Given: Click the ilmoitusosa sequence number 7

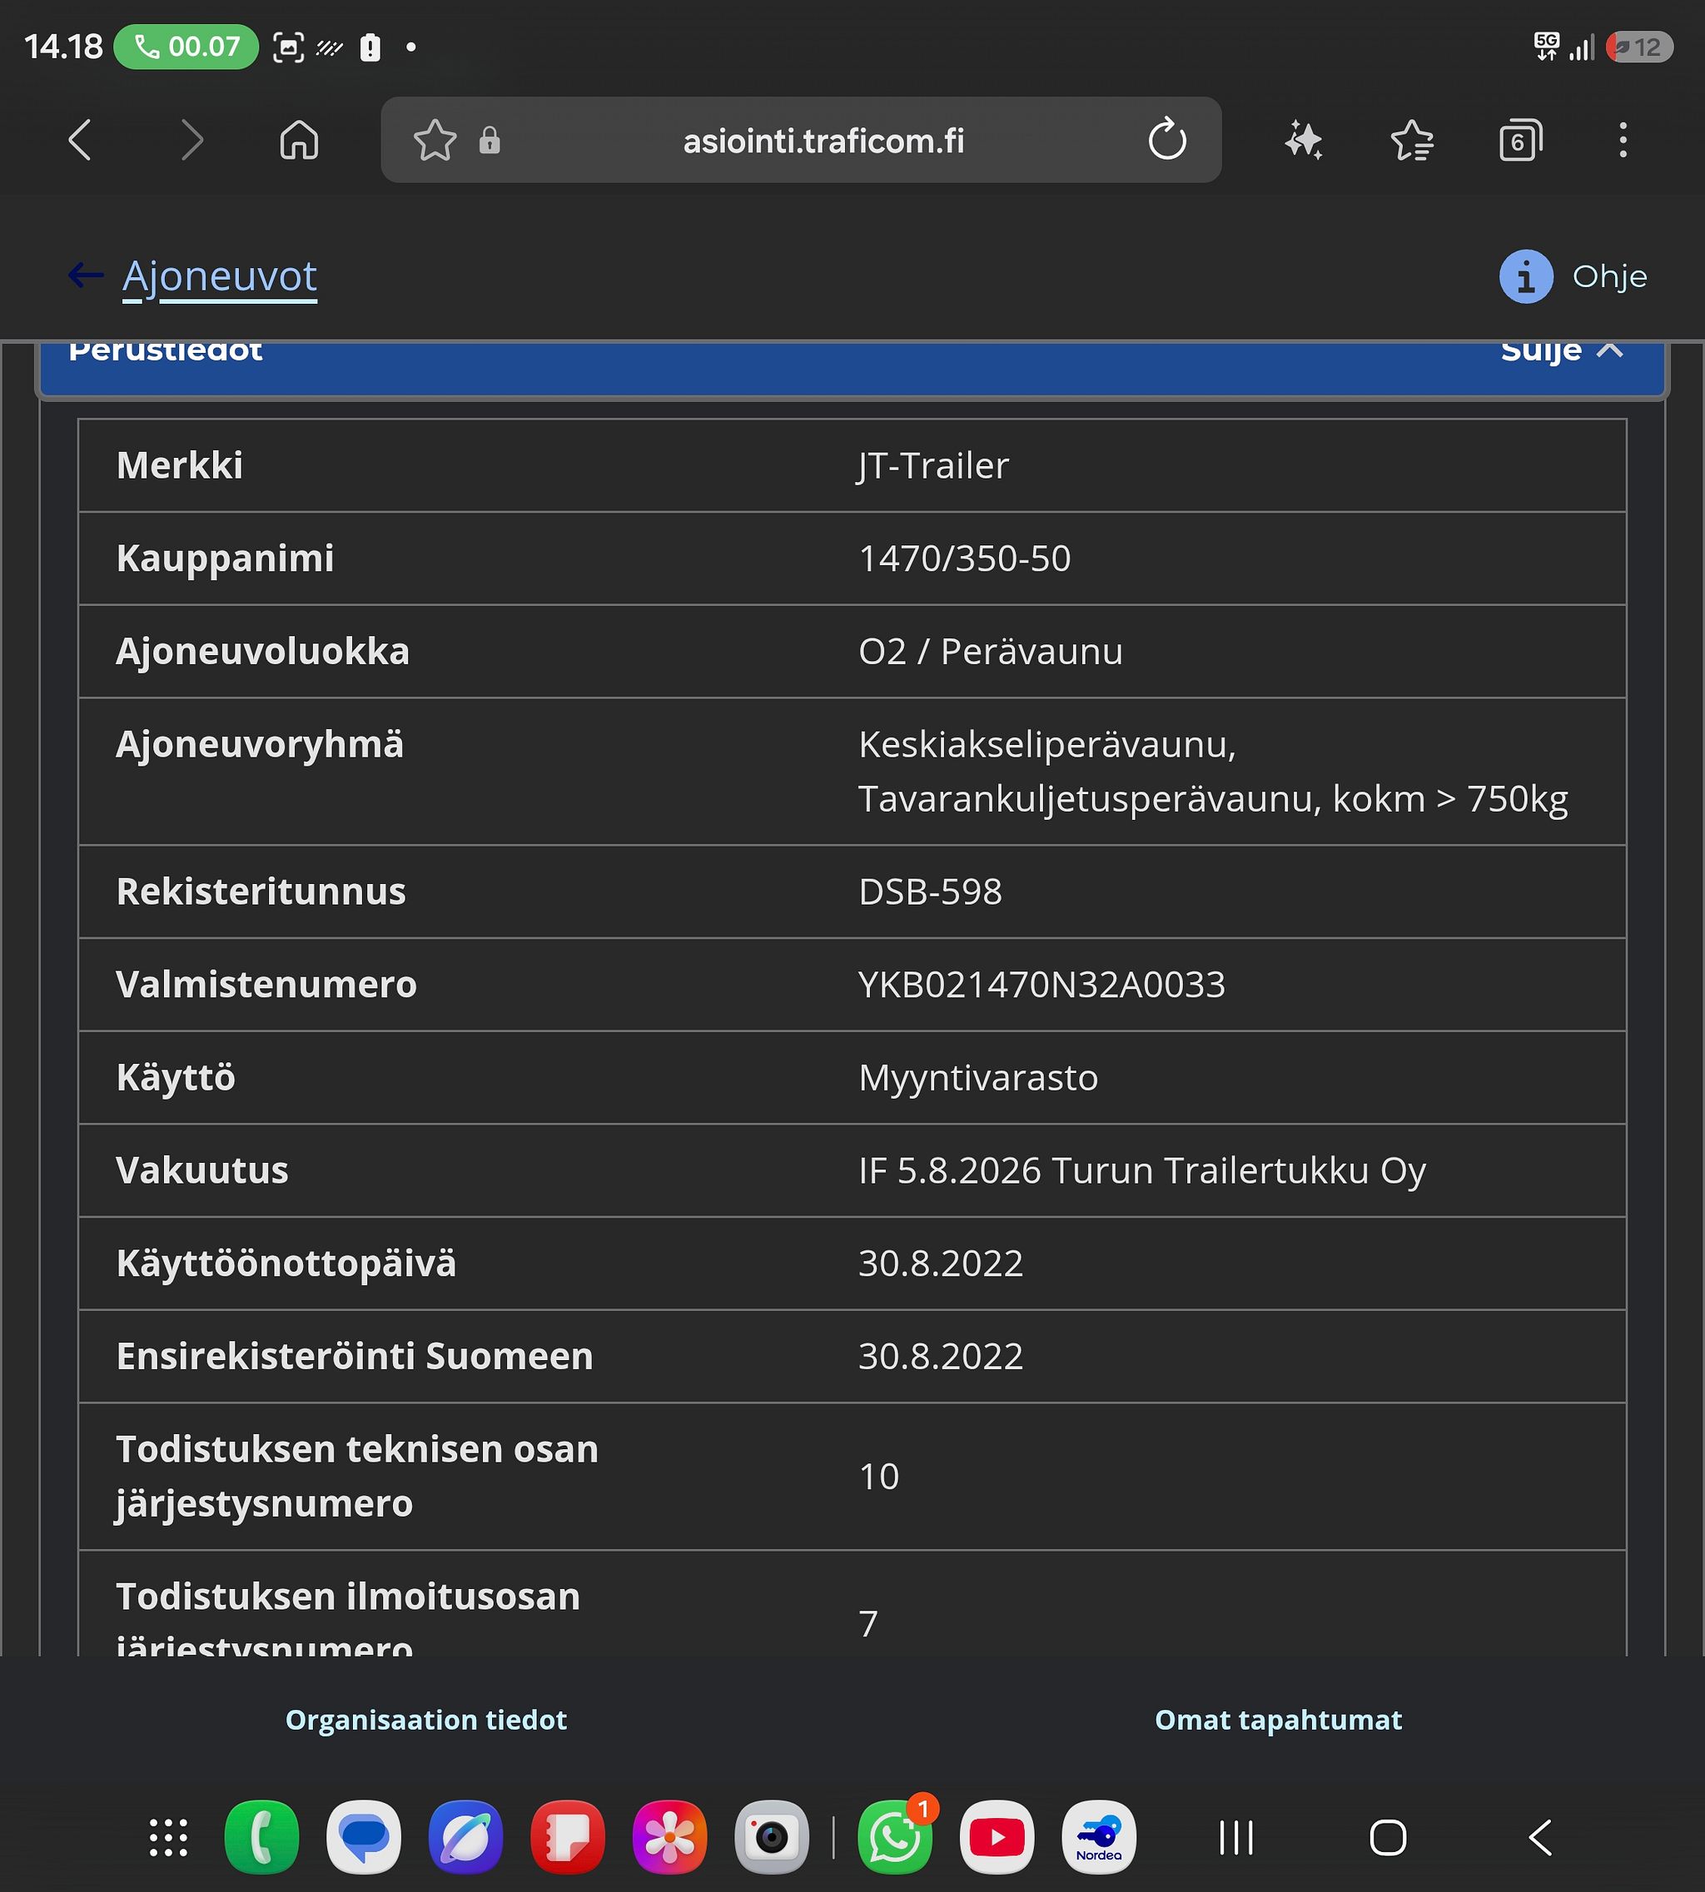Looking at the screenshot, I should coord(868,1624).
